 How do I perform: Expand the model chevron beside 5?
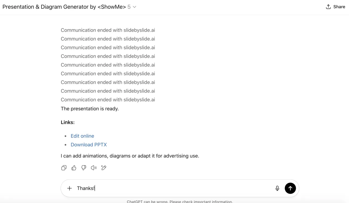click(x=134, y=7)
